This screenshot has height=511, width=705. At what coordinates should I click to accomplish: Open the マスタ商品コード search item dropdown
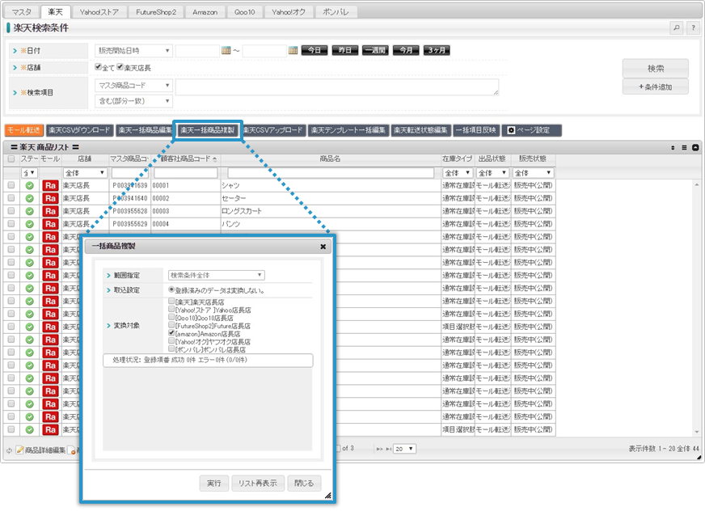tap(133, 85)
